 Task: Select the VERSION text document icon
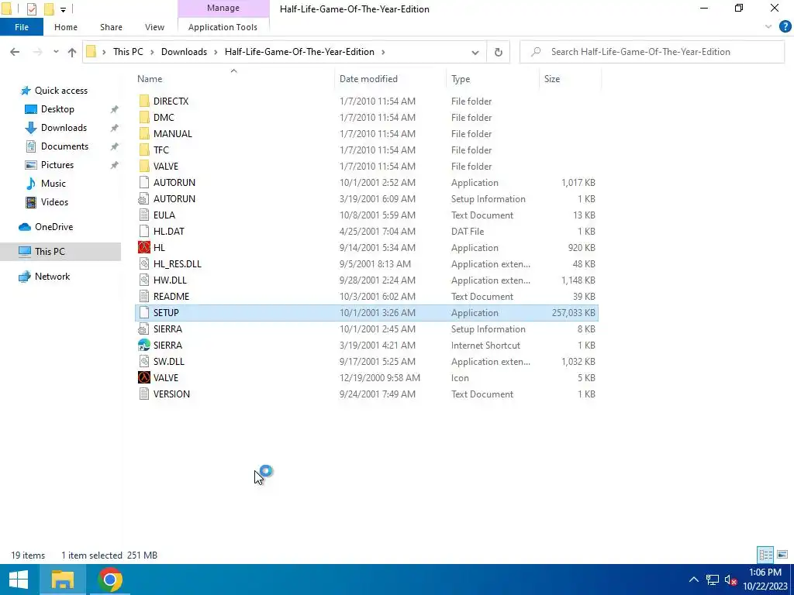tap(144, 394)
